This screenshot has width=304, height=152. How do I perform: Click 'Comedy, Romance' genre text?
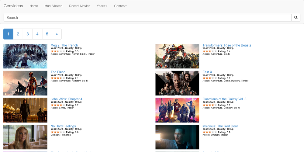(x=61, y=135)
